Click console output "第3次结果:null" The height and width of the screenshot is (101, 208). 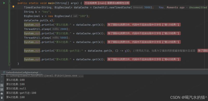point(16,89)
